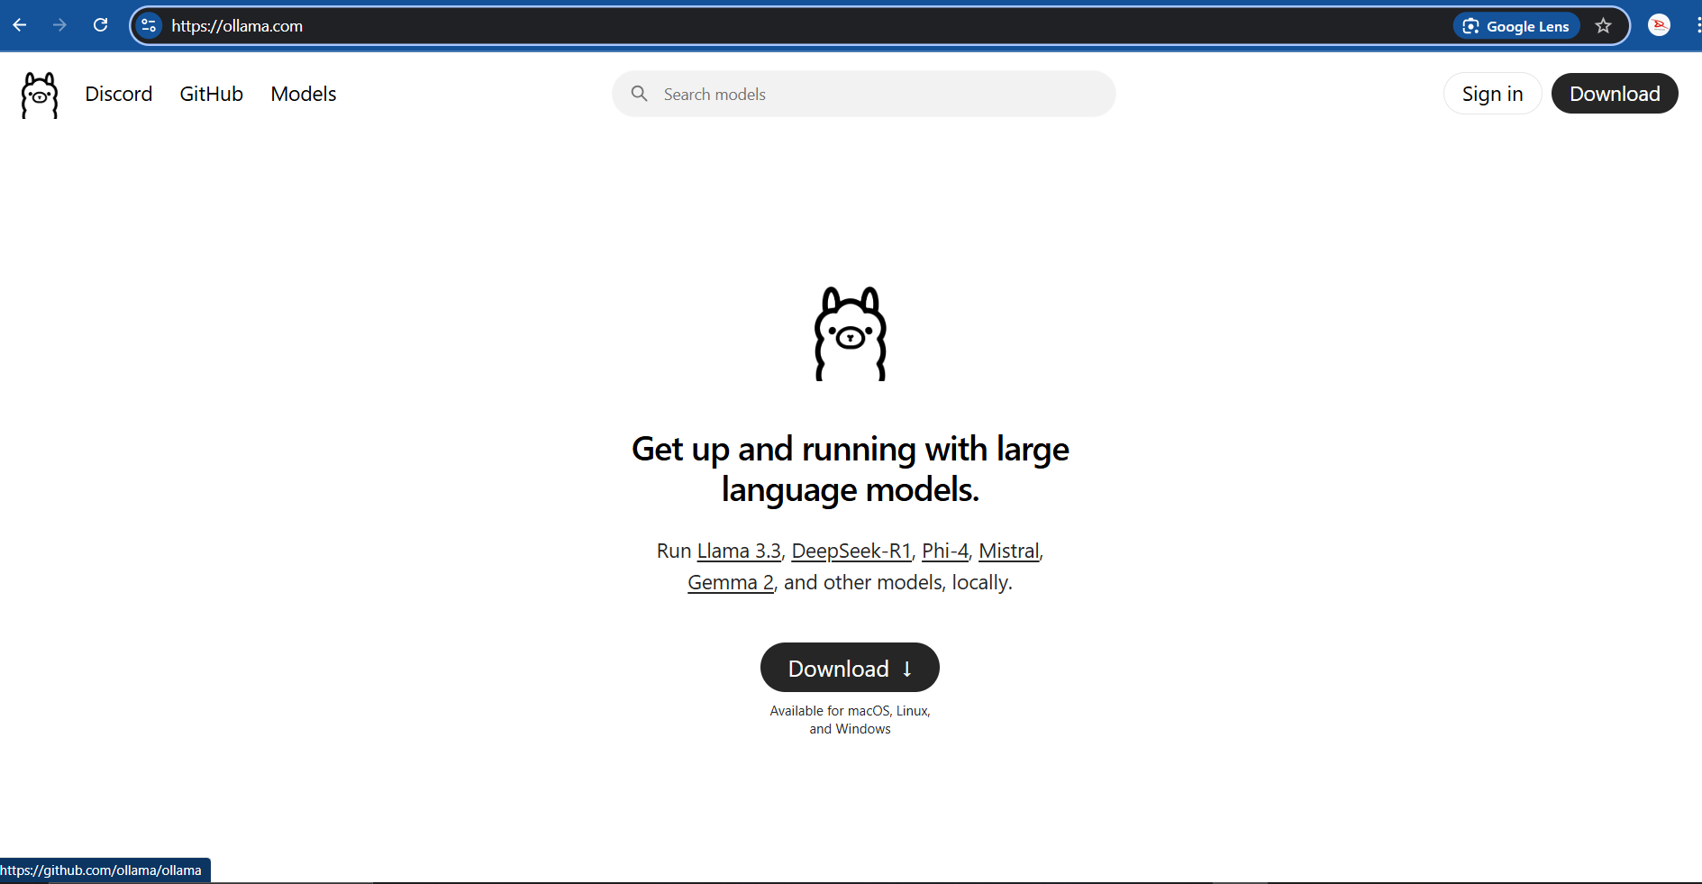Click the browser back arrow
Viewport: 1702px width, 884px height.
tap(20, 25)
